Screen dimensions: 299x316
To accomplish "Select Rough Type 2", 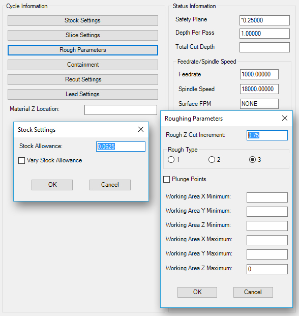I will (x=212, y=160).
